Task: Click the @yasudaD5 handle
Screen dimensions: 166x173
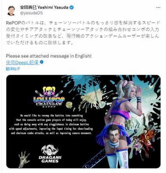Action: coord(31,13)
